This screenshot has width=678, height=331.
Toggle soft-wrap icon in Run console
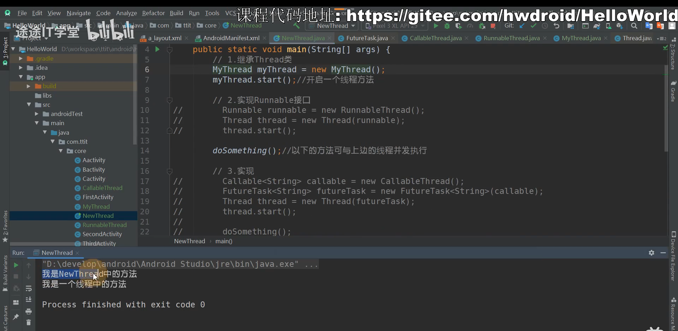[x=29, y=288]
